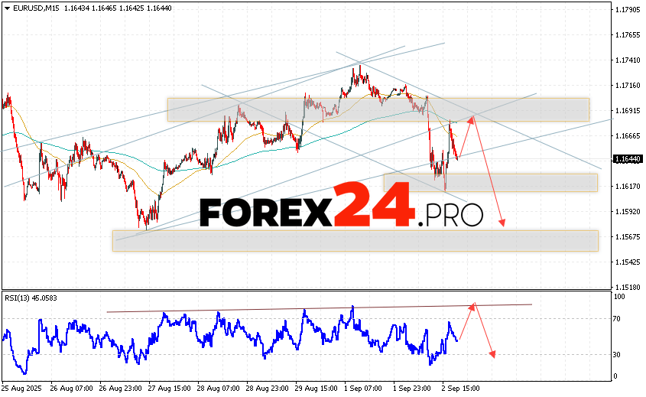Click the red downward arrowhead in RSI panel
Image resolution: width=646 pixels, height=397 pixels.
coord(493,354)
